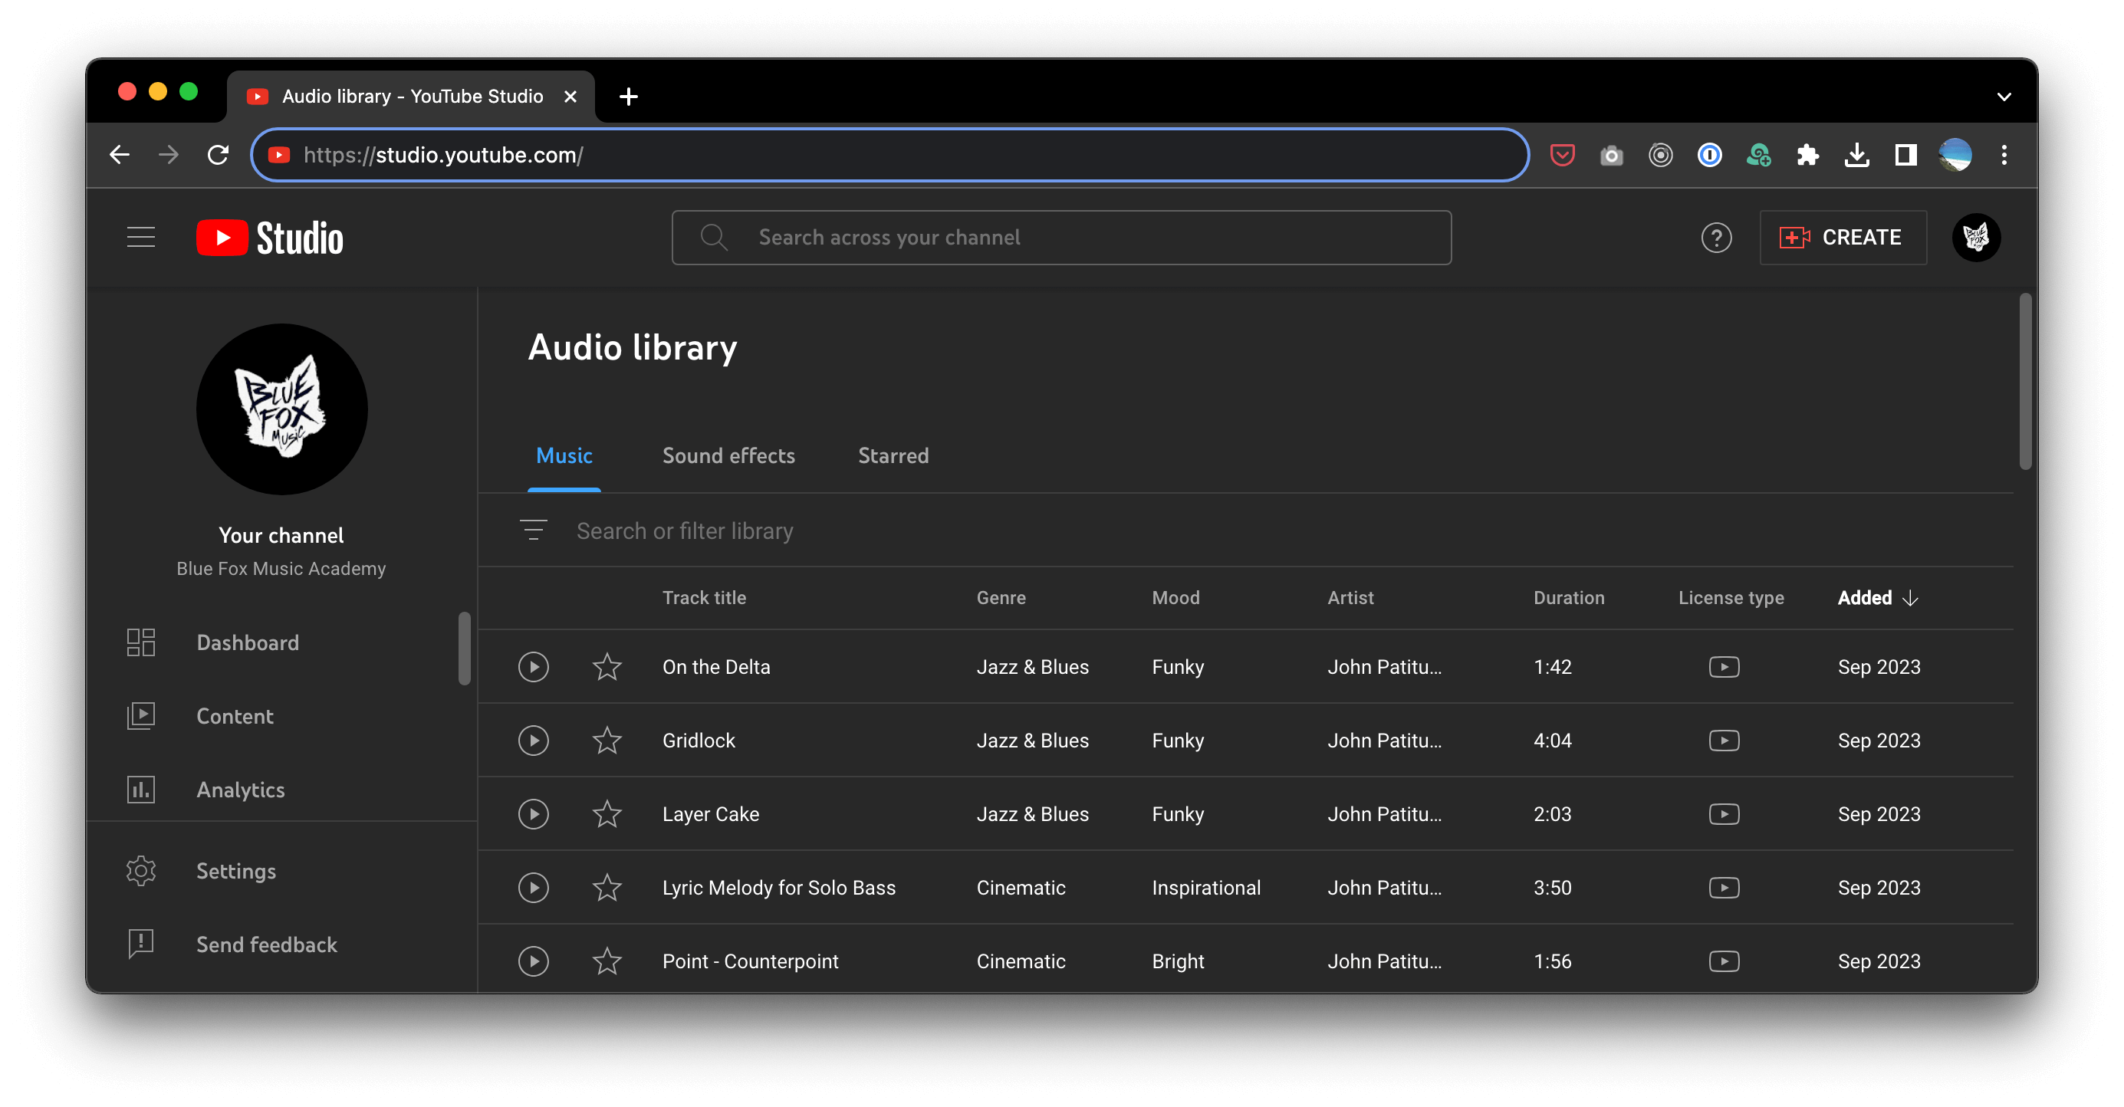
Task: Open Settings from the sidebar
Action: point(236,871)
